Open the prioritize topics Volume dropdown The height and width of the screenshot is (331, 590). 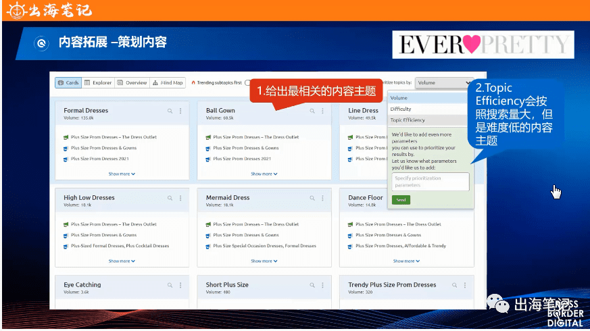click(x=443, y=82)
